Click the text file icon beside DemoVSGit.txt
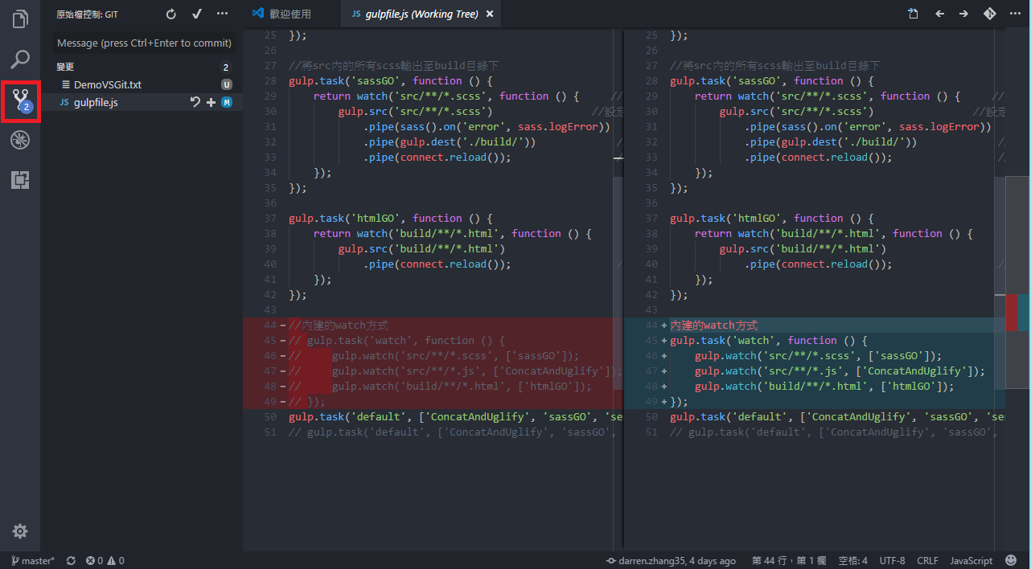Viewport: 1031px width, 569px height. coord(66,84)
